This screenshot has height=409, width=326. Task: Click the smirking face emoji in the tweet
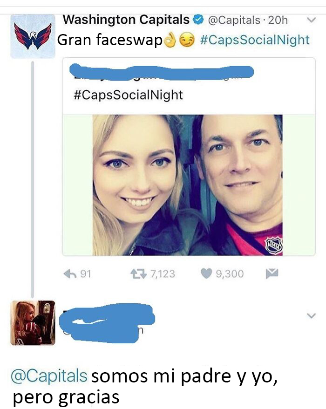(187, 41)
